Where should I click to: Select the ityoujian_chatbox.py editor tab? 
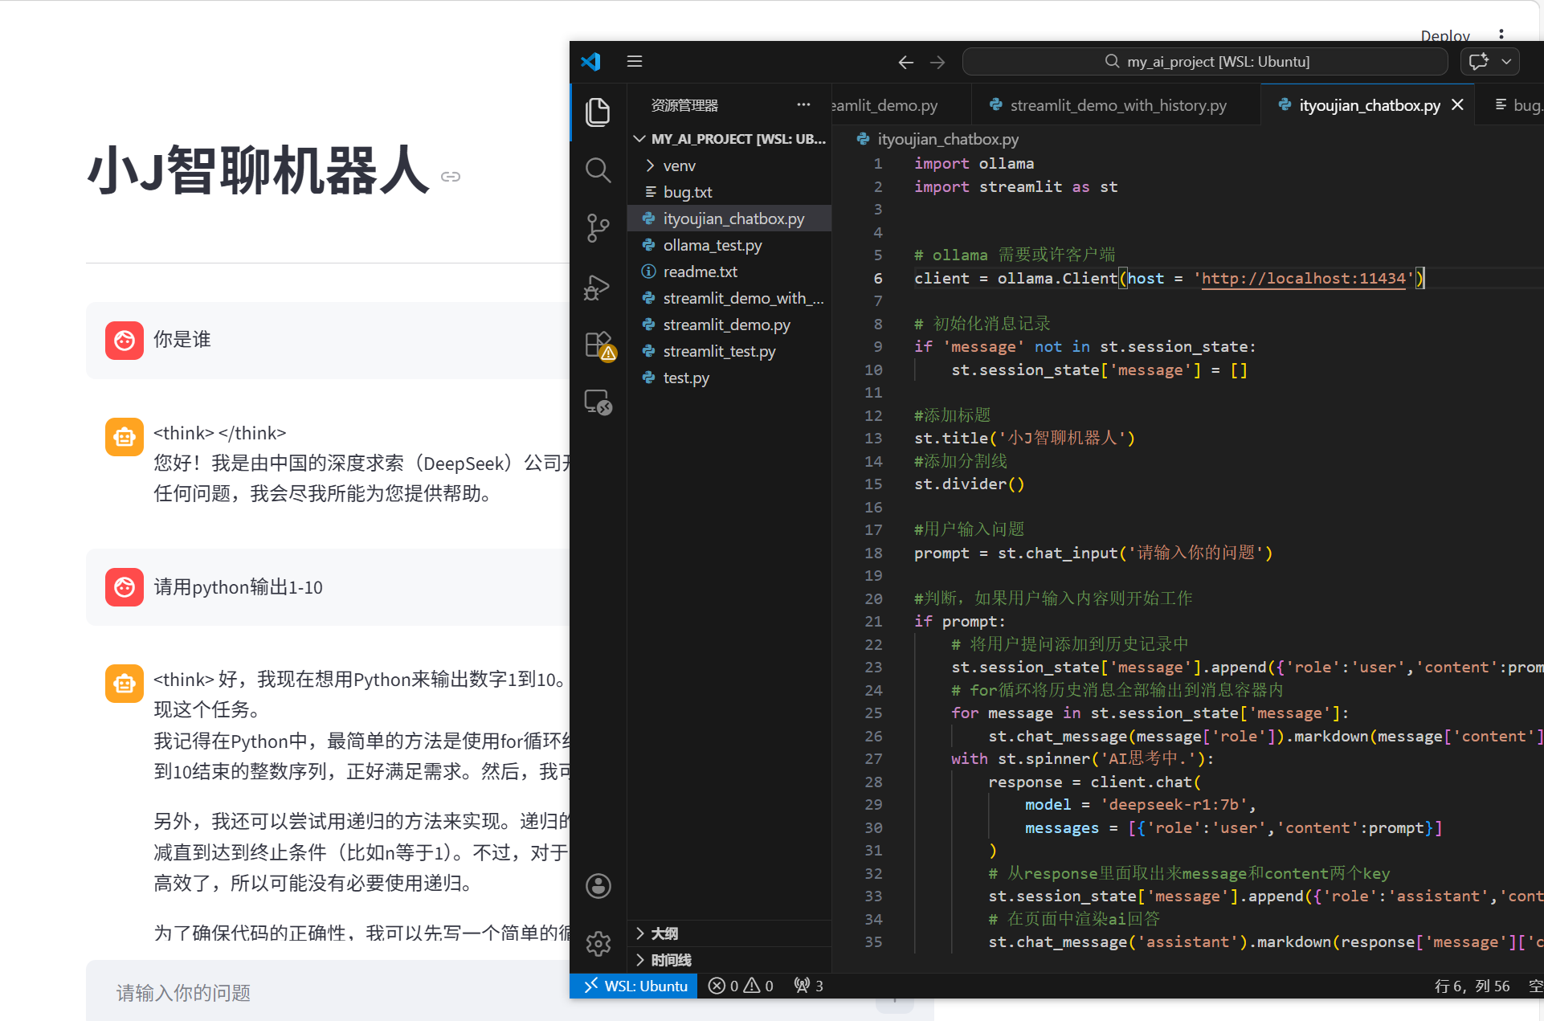pos(1369,105)
